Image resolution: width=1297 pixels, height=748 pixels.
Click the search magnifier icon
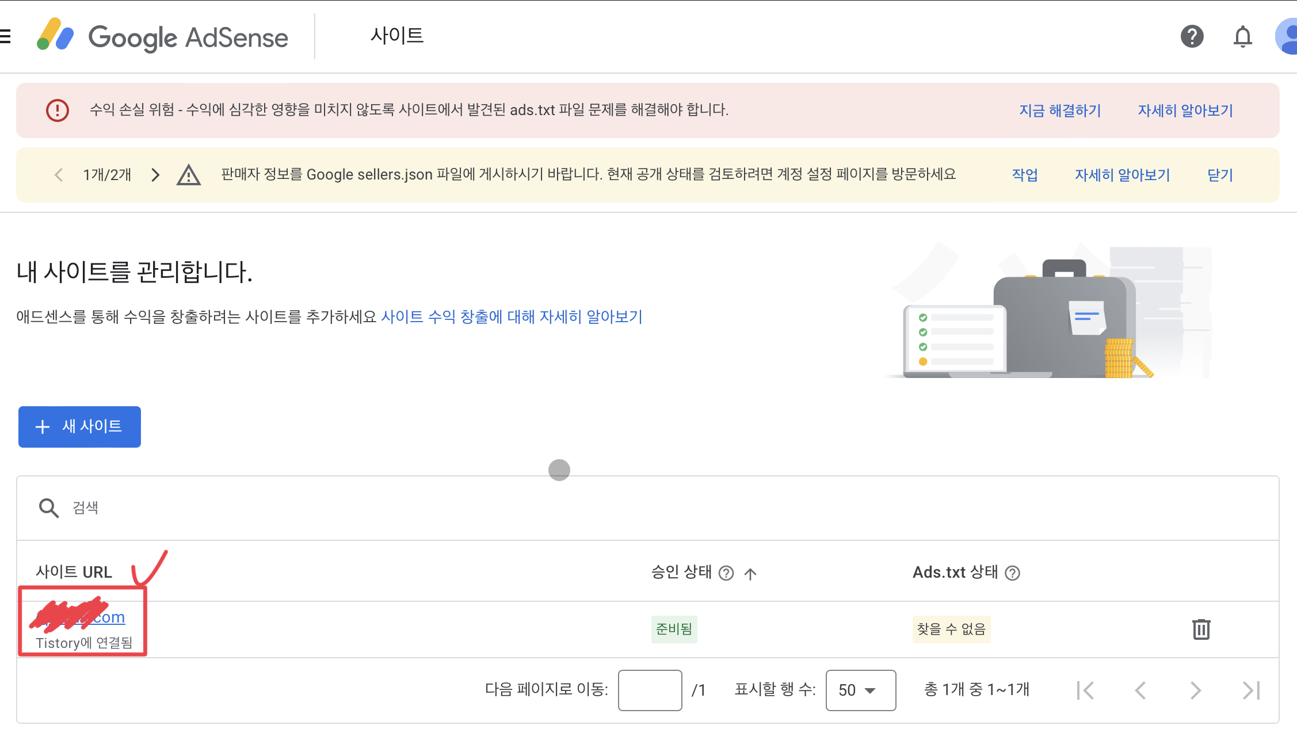point(48,508)
